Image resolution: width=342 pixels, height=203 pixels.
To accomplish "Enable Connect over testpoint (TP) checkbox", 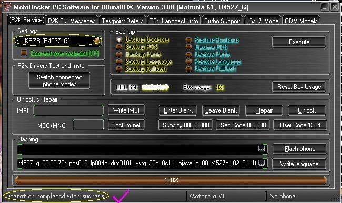I will click(x=24, y=53).
